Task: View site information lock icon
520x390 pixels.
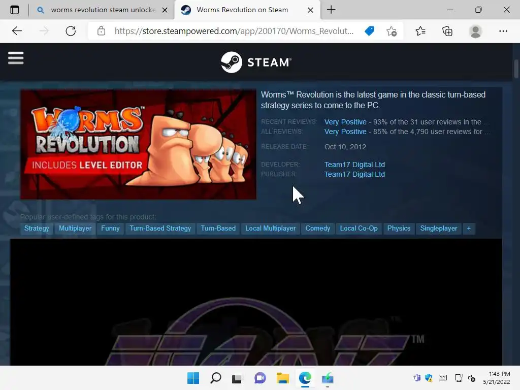Action: tap(101, 31)
